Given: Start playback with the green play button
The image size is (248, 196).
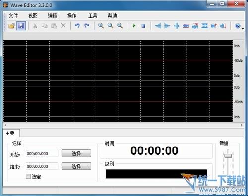Looking at the screenshot, I should click(134, 26).
